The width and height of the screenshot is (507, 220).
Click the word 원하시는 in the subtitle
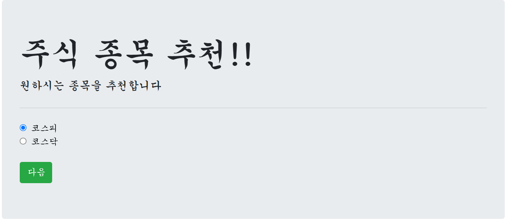(x=42, y=86)
